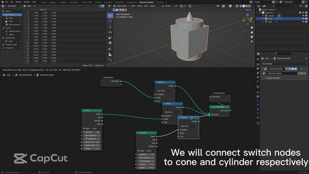This screenshot has height=174, width=309.
Task: Activate the Rotate tool in the viewport
Action: pos(110,32)
